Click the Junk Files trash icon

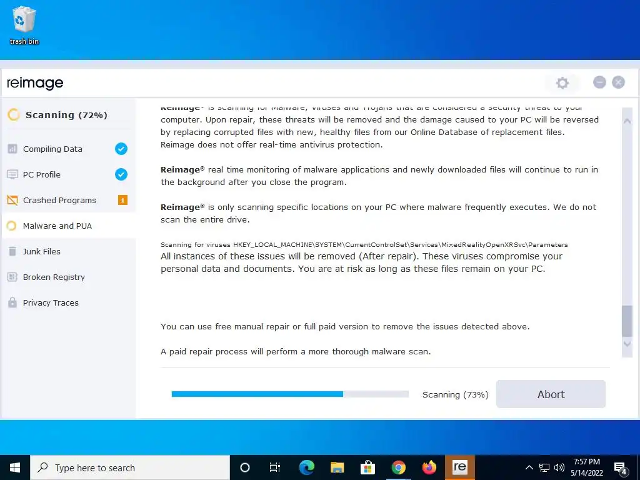(12, 251)
